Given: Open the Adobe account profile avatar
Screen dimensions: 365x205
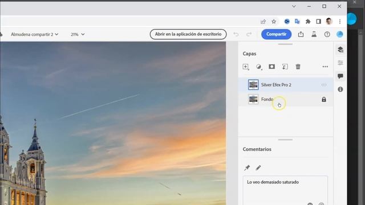Looking at the screenshot, I should click(340, 34).
